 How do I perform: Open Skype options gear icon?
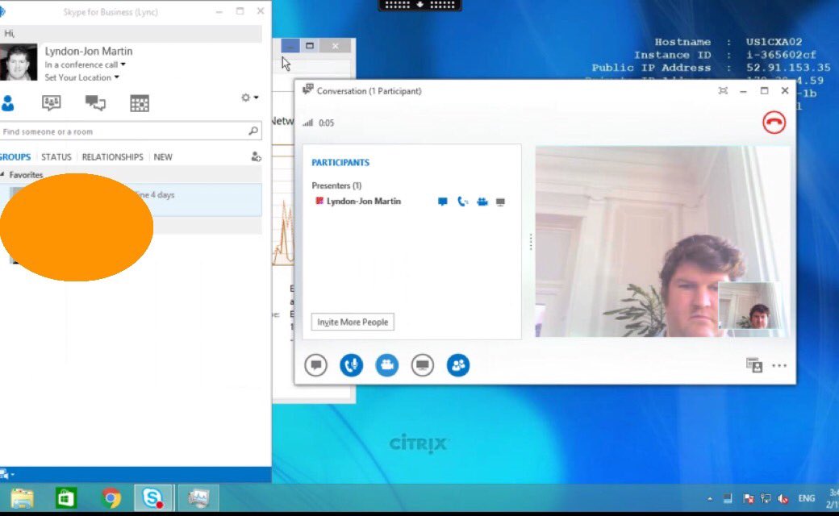pos(245,98)
